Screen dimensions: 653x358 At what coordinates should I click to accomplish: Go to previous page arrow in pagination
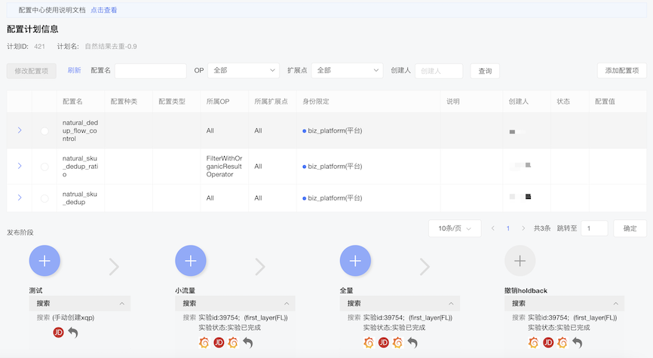[492, 228]
